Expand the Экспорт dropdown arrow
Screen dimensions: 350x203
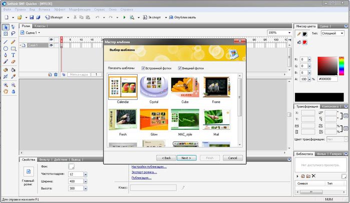(x=166, y=18)
